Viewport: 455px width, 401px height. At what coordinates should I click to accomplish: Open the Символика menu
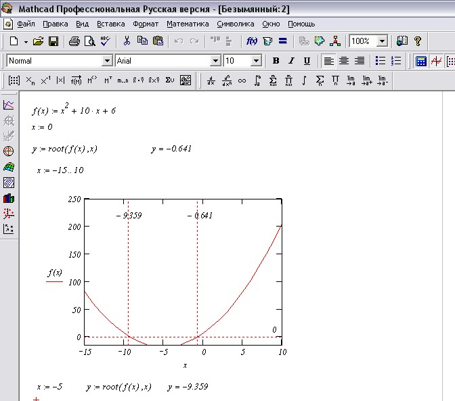pos(236,24)
